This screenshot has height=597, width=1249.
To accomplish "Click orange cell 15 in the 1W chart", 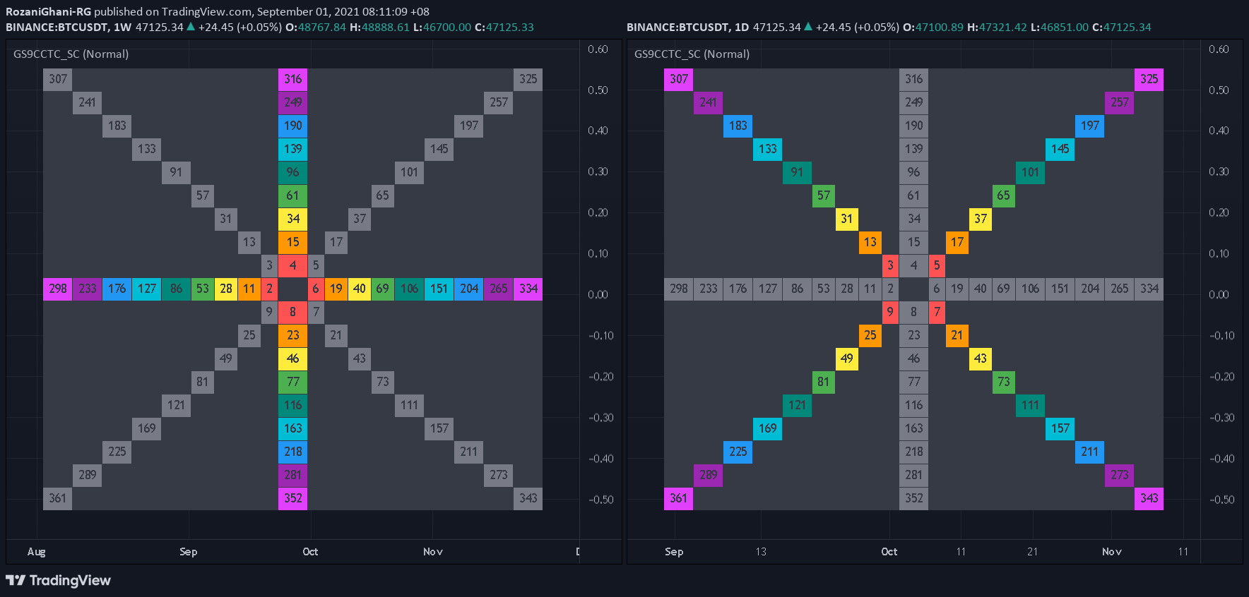I will [292, 242].
